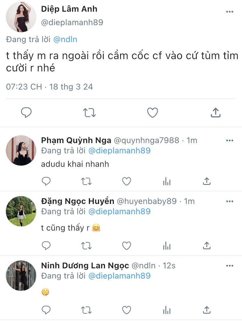242x321 pixels.
Task: Open the @ndln mention link in main tweet
Action: pos(65,40)
